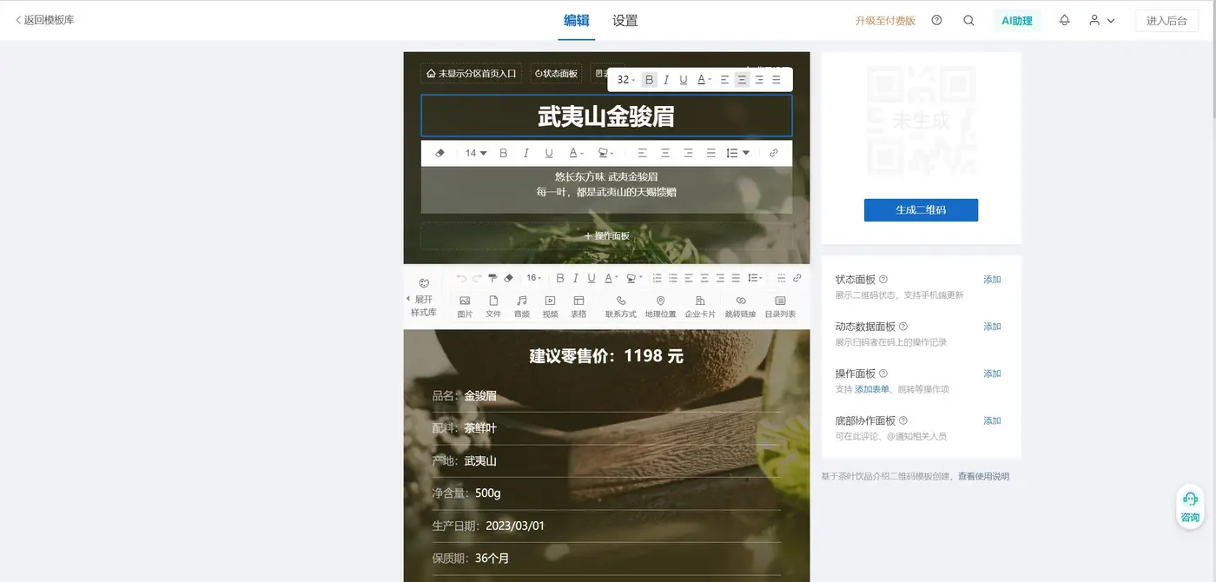The height and width of the screenshot is (582, 1216).
Task: Toggle italic in the size-14 toolbar
Action: tap(525, 153)
